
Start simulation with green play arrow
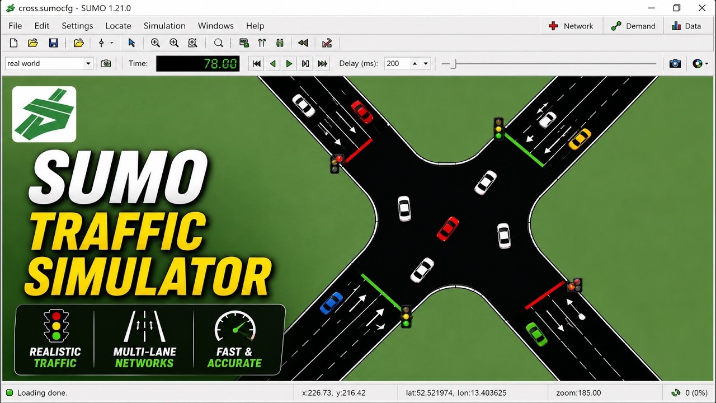coord(289,64)
